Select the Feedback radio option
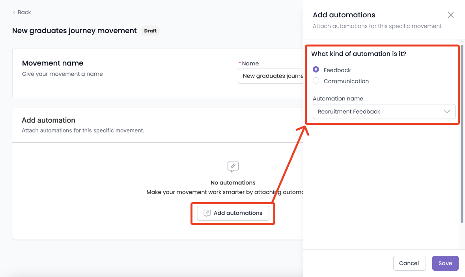Image resolution: width=465 pixels, height=277 pixels. [x=316, y=69]
